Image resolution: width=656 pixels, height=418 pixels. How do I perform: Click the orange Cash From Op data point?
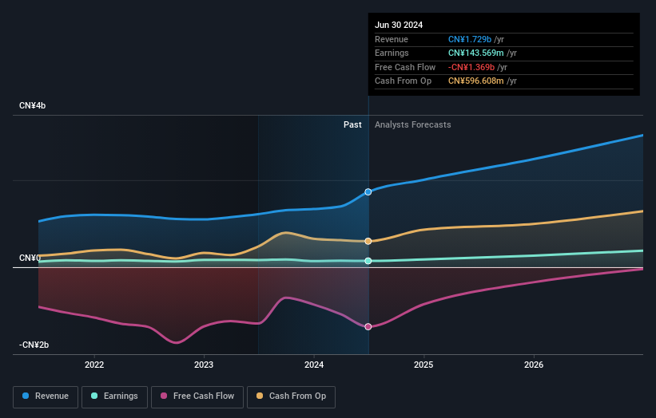(x=368, y=242)
